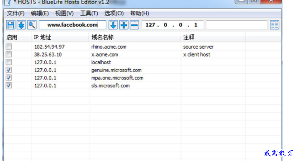Remove entry with the blue minus icon
The height and width of the screenshot is (161, 295).
point(134,25)
